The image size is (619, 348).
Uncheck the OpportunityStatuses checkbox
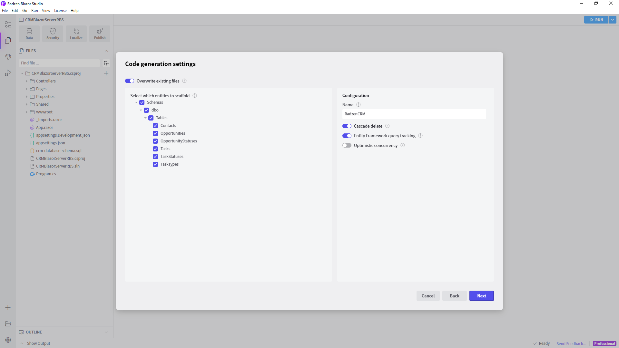click(155, 141)
